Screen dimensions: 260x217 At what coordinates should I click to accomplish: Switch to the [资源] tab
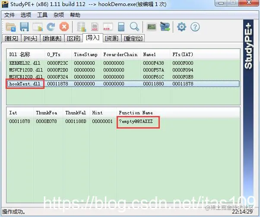111,38
